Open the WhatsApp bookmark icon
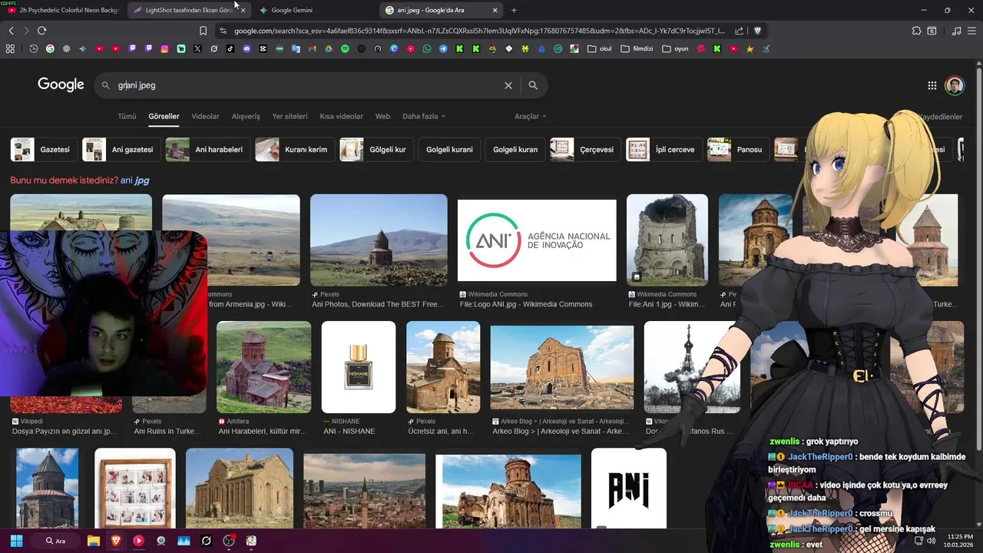Screen dimensions: 983x553 click(x=427, y=48)
